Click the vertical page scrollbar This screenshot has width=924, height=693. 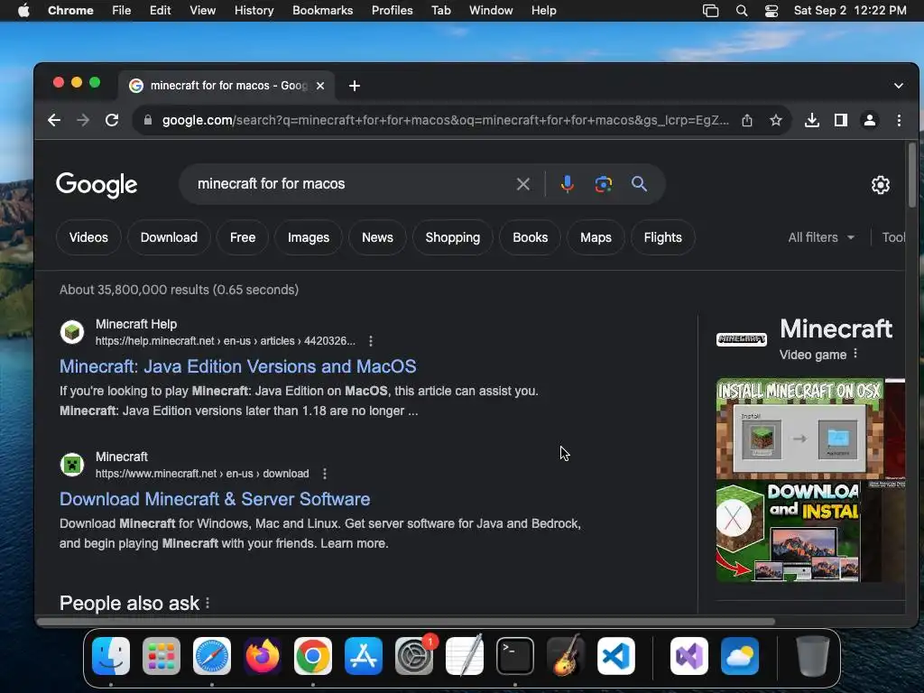911,174
